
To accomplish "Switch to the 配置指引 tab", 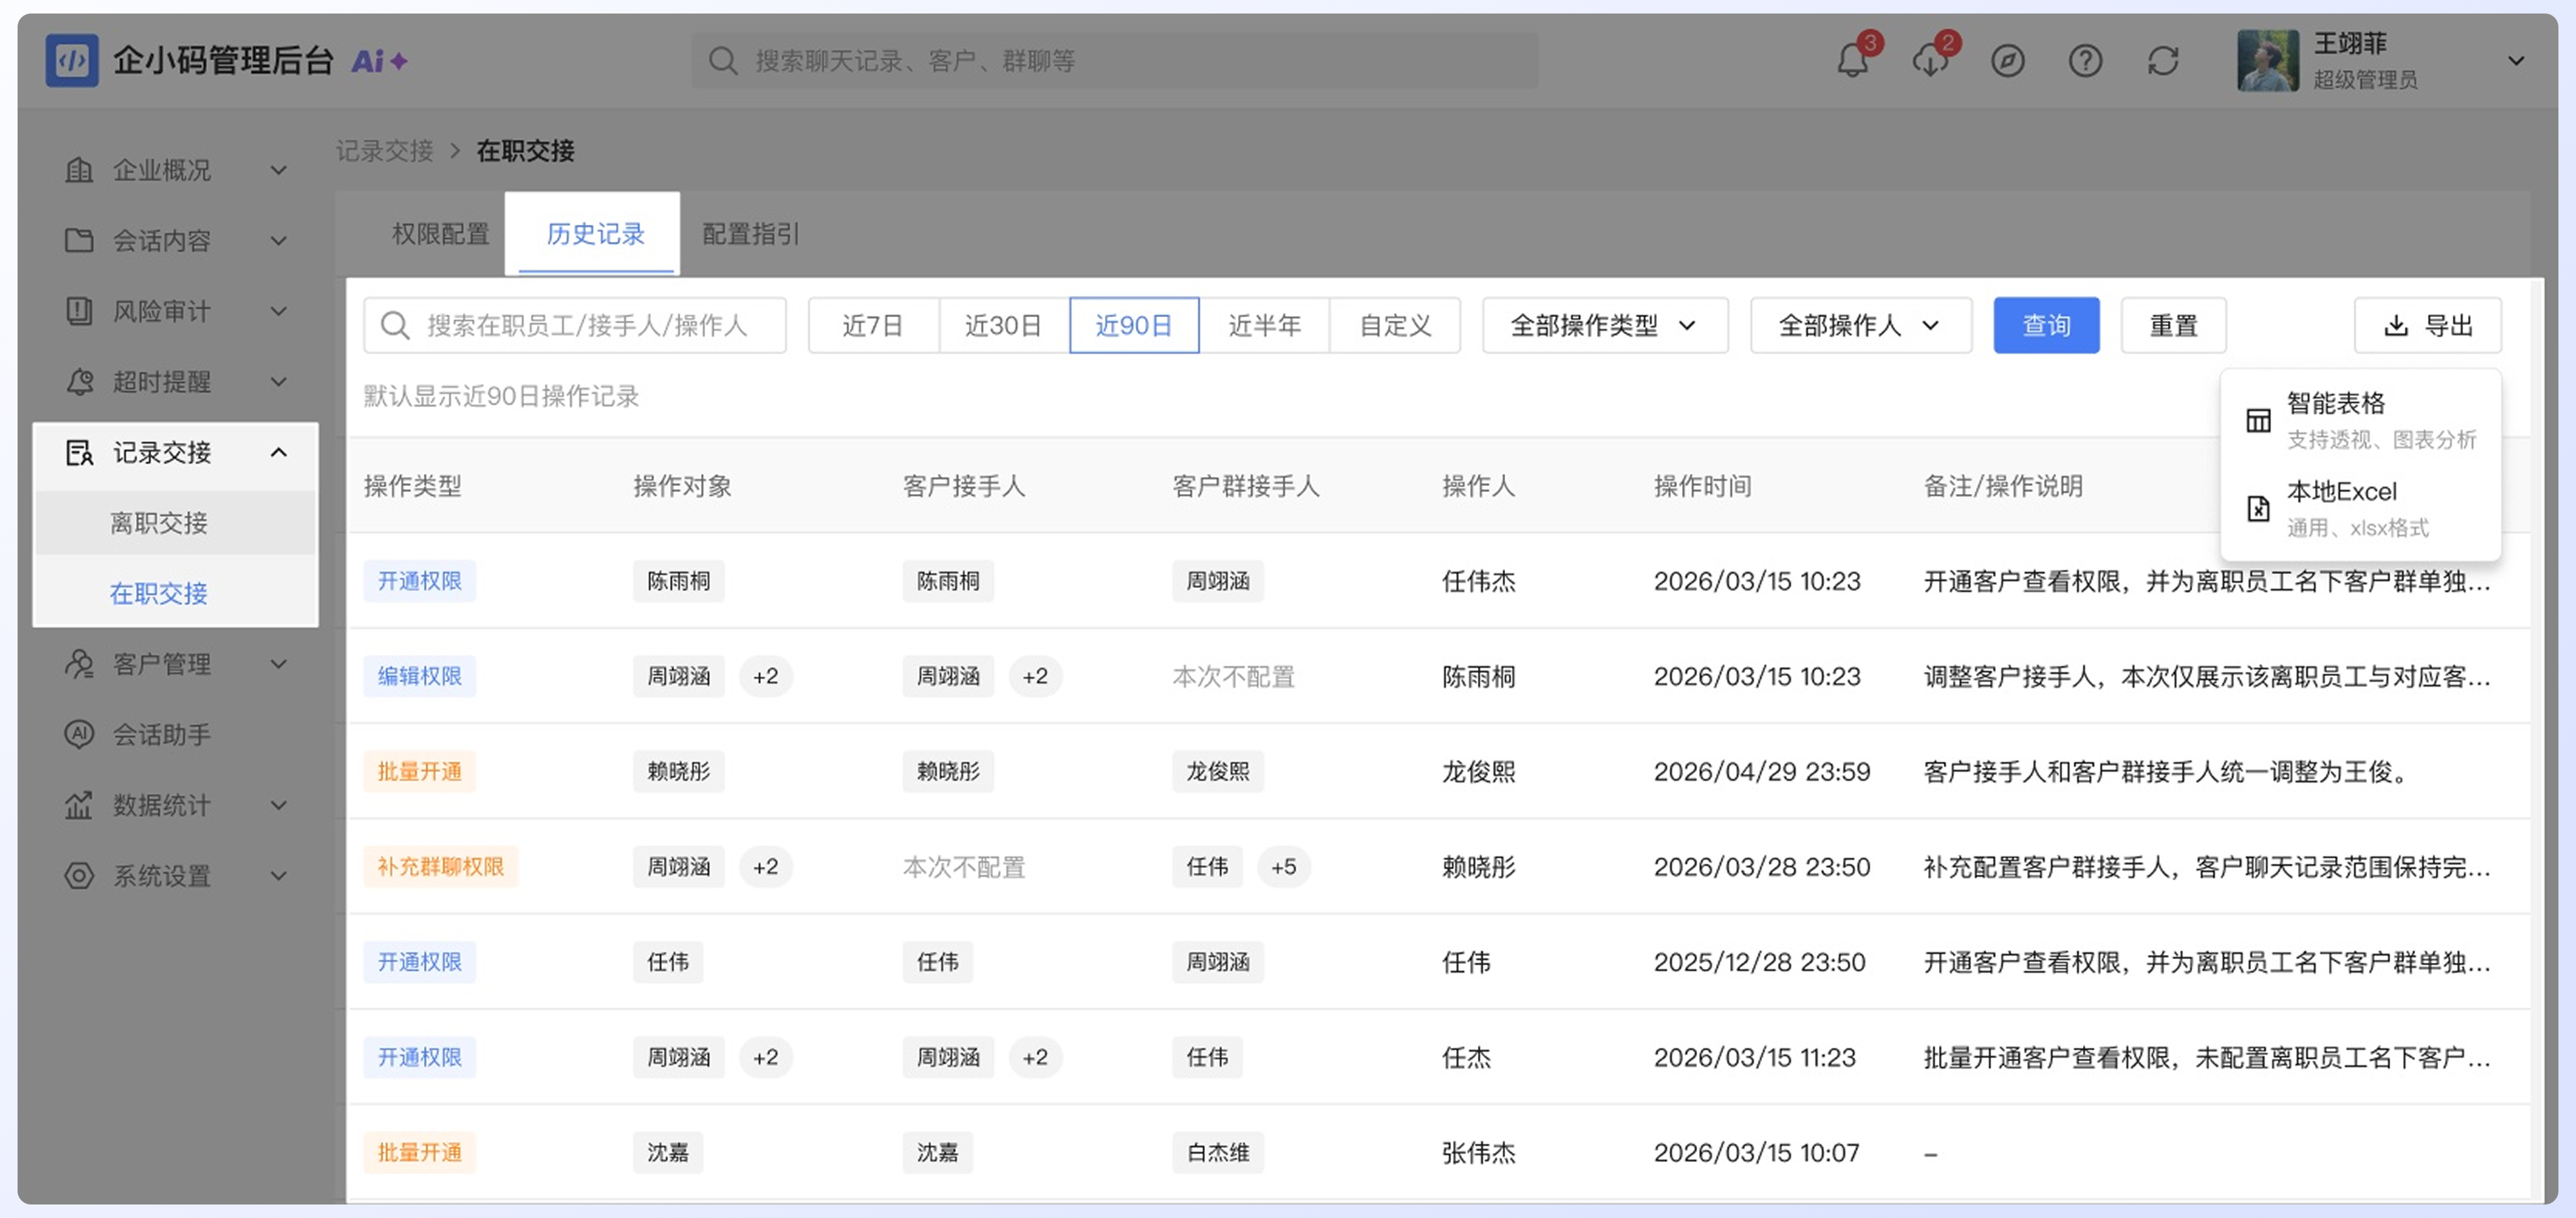I will point(751,234).
